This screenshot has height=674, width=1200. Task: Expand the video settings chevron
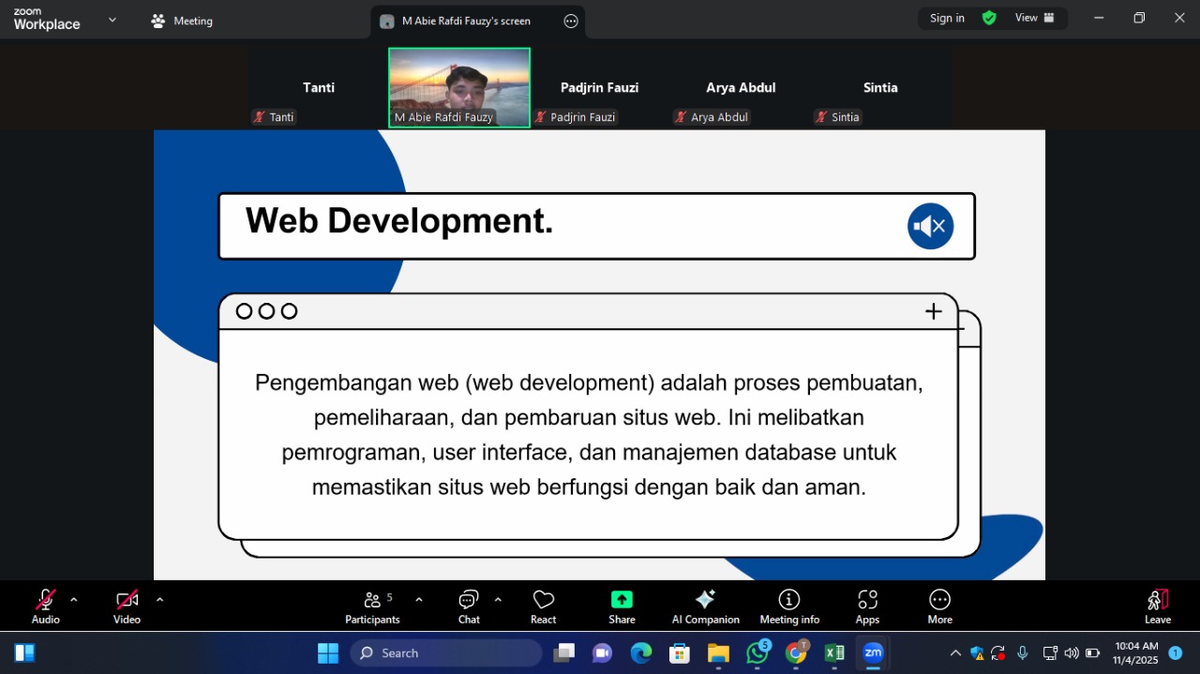[x=159, y=600]
